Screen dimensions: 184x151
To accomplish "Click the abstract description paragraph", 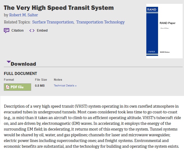I will 92,126.
